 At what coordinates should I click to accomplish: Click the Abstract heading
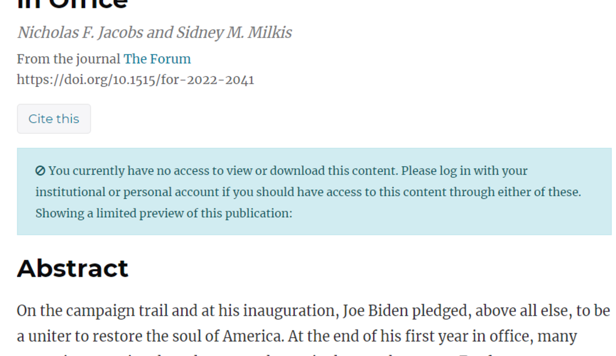[72, 268]
